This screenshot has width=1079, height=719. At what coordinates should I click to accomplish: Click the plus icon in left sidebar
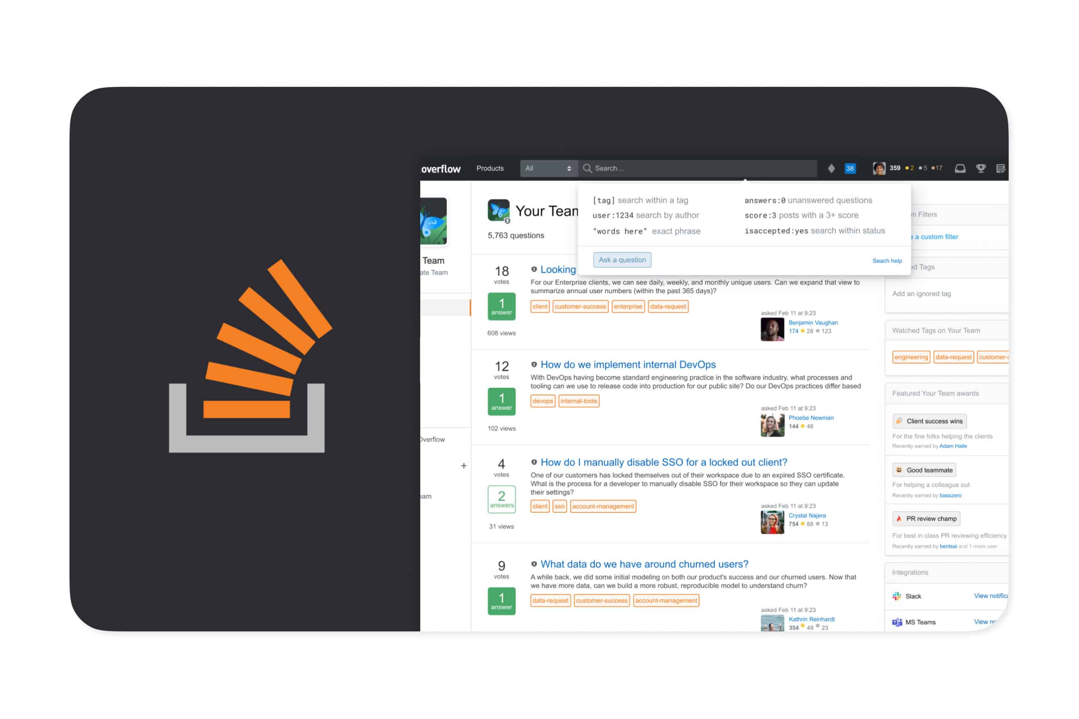tap(463, 465)
